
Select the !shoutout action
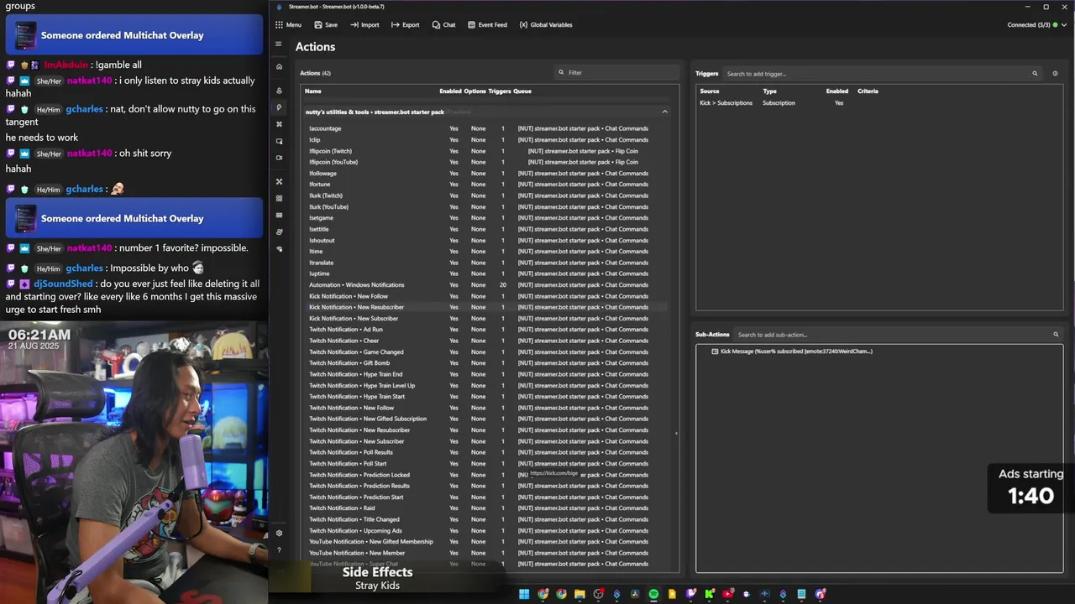(x=322, y=241)
